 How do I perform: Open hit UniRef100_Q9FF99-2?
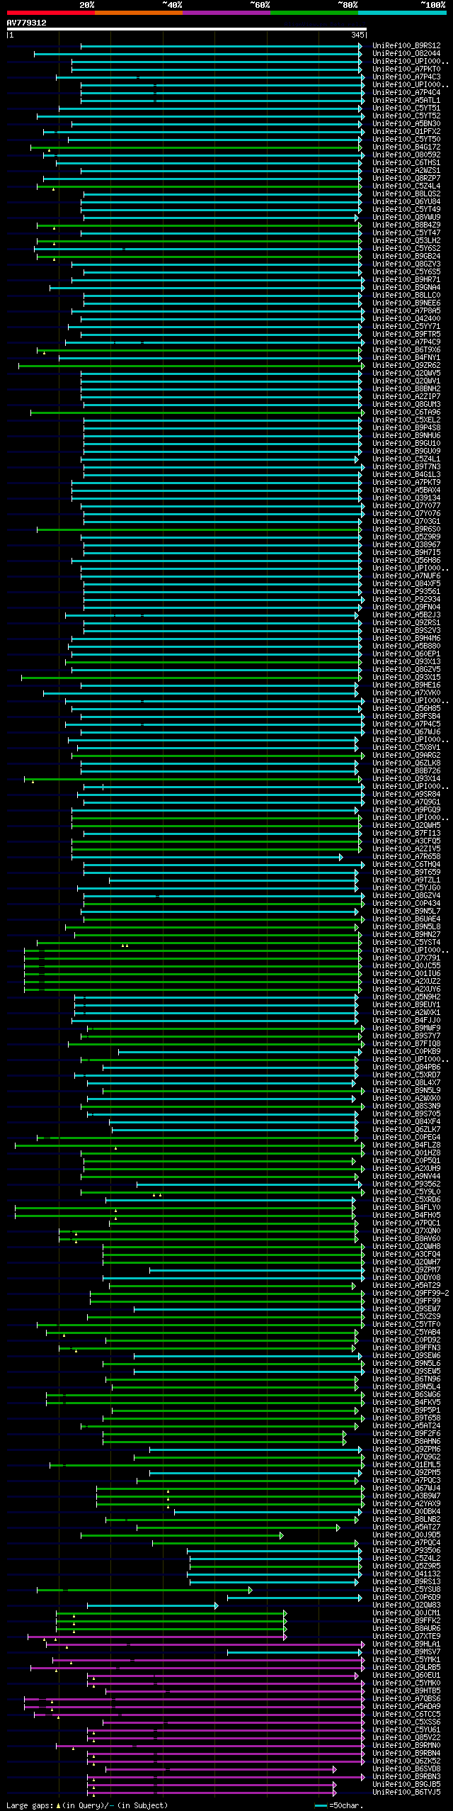[411, 1294]
